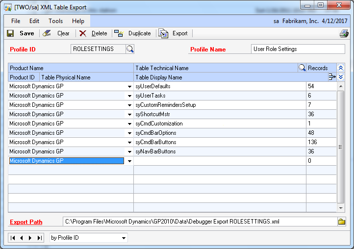Click the 4/12/2017 user date

(334, 21)
